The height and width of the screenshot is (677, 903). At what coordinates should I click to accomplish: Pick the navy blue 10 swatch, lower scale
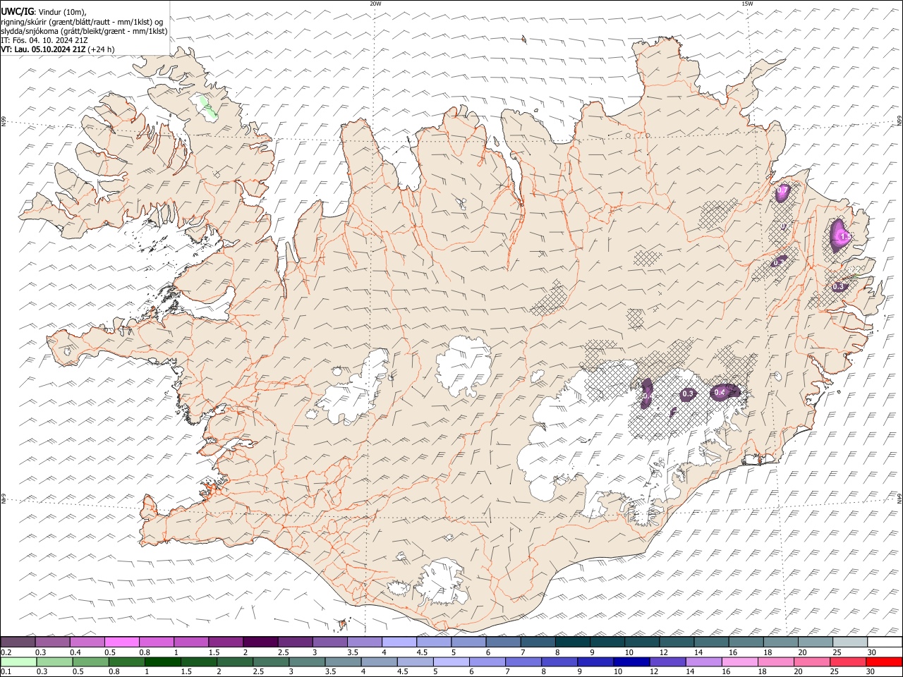tap(631, 661)
